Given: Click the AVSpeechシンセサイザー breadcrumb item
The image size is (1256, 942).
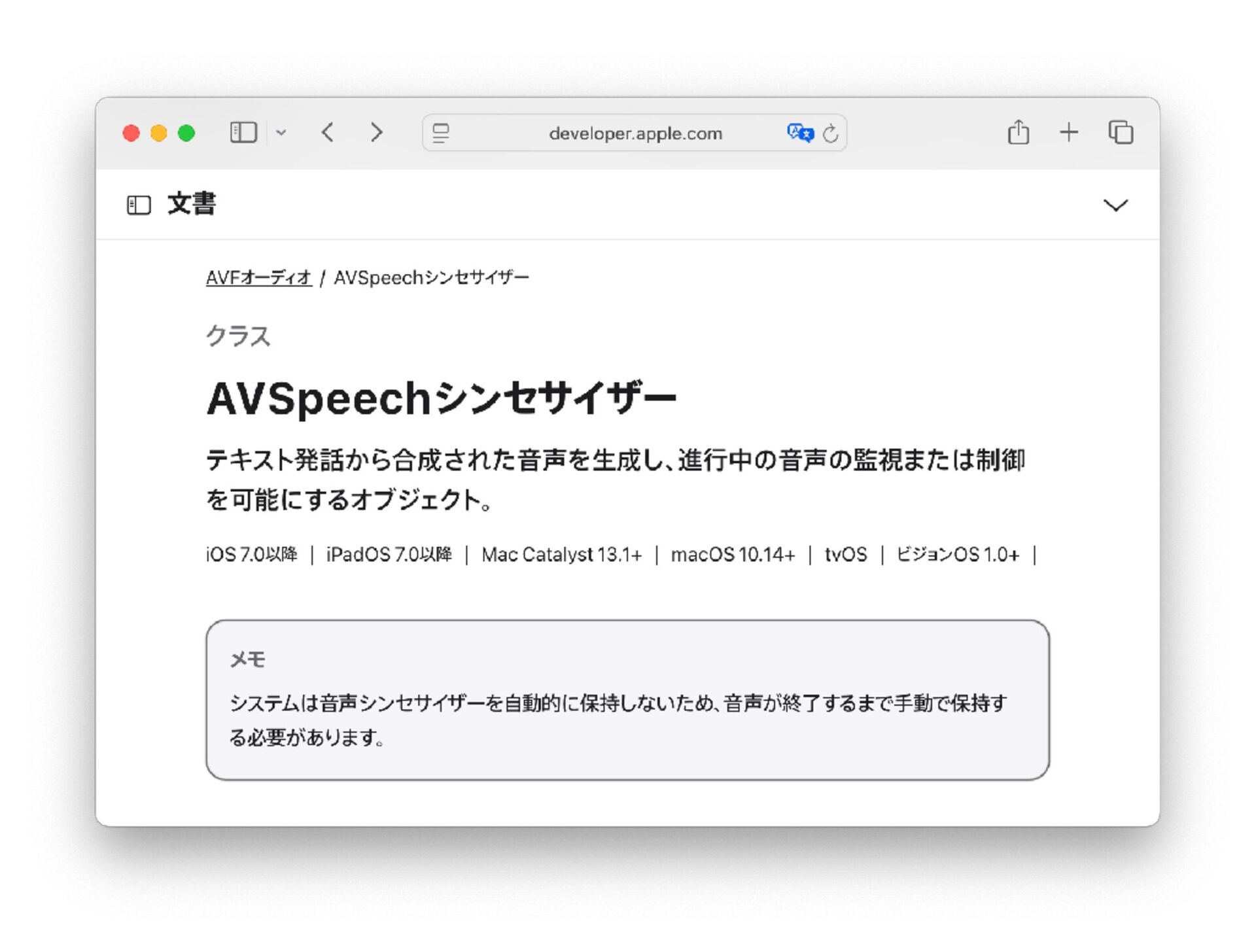Looking at the screenshot, I should 431,278.
